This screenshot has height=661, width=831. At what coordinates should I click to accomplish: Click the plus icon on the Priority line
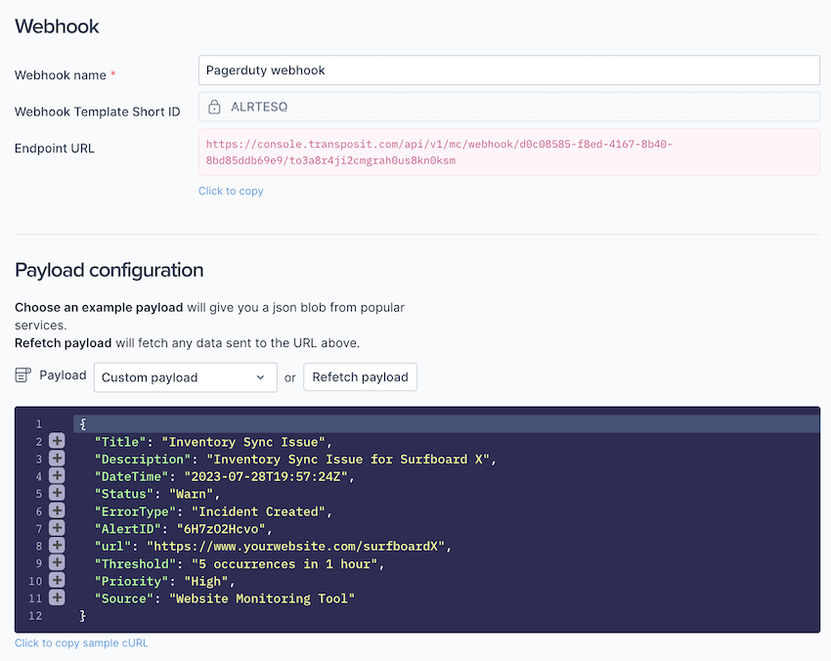pyautogui.click(x=57, y=581)
